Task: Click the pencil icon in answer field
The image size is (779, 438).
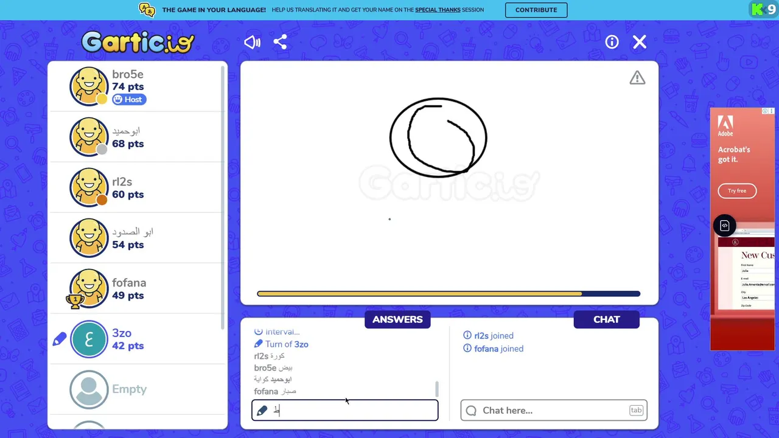Action: (262, 411)
